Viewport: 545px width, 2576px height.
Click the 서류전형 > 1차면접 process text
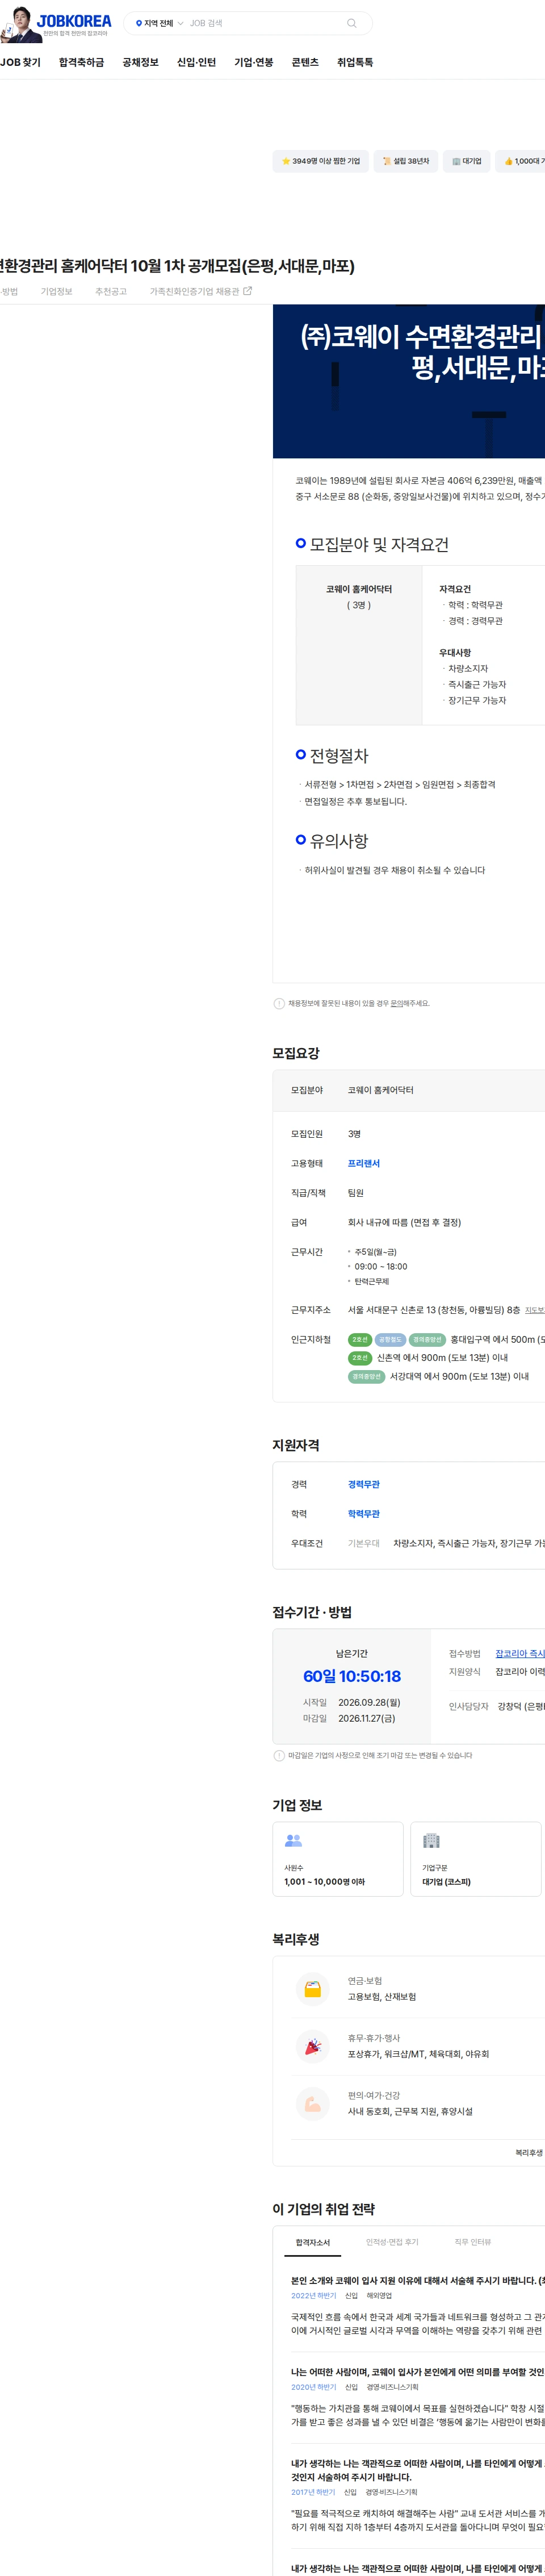pos(400,785)
